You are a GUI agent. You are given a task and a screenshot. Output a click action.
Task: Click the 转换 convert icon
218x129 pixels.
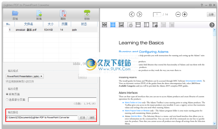click(39, 13)
